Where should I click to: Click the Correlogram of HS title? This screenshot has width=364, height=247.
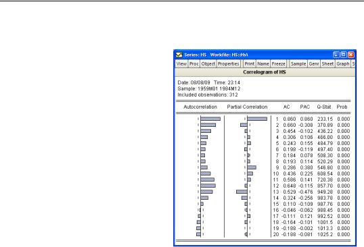[265, 72]
